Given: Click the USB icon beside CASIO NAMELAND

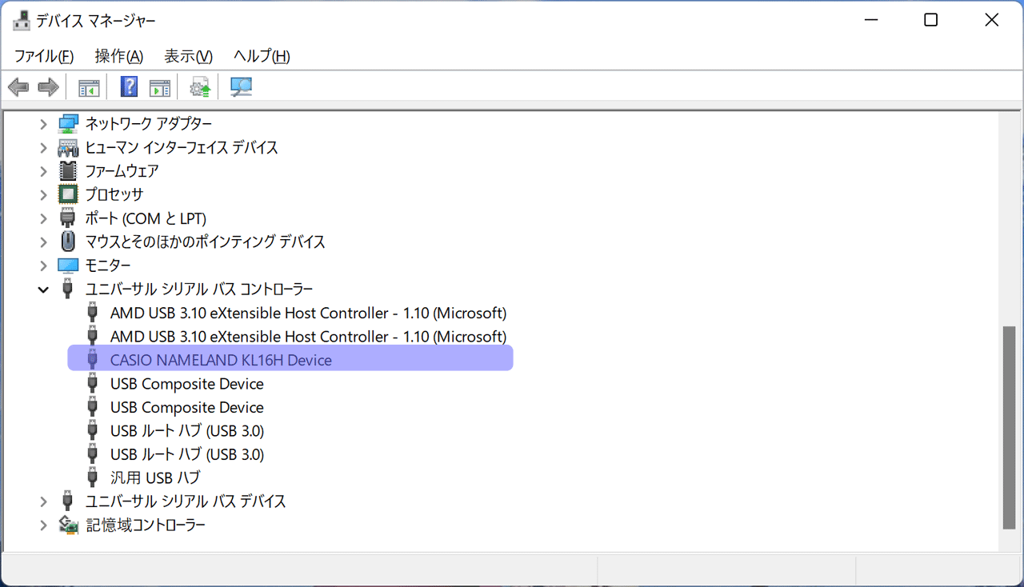Looking at the screenshot, I should 93,360.
